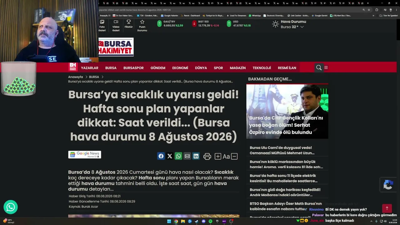Image resolution: width=400 pixels, height=225 pixels.
Task: Click the browser address bar URL
Action: coord(134,10)
